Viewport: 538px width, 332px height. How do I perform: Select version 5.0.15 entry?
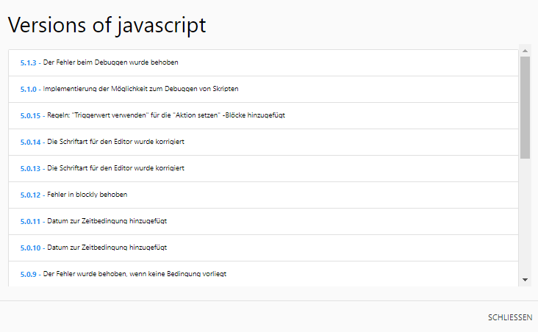30,115
